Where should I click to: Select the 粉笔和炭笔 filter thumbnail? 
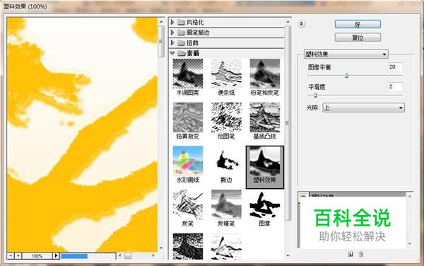265,74
